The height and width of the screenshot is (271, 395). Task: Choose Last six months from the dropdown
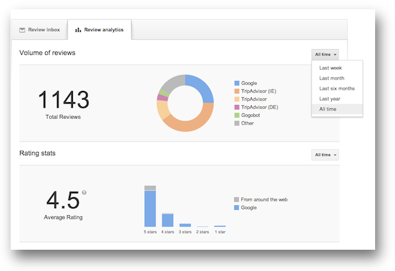click(x=337, y=88)
